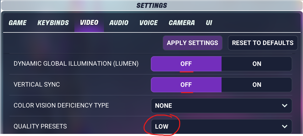Enable Vertical Sync with the ON option
303x136 pixels.
257,85
